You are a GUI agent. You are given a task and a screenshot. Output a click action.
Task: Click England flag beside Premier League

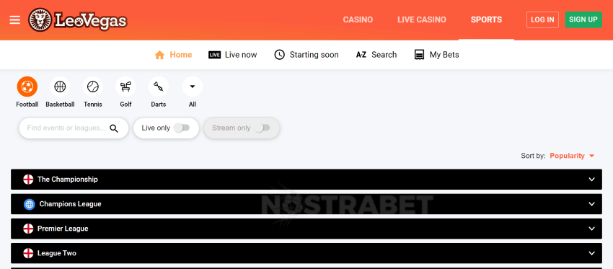pyautogui.click(x=28, y=229)
